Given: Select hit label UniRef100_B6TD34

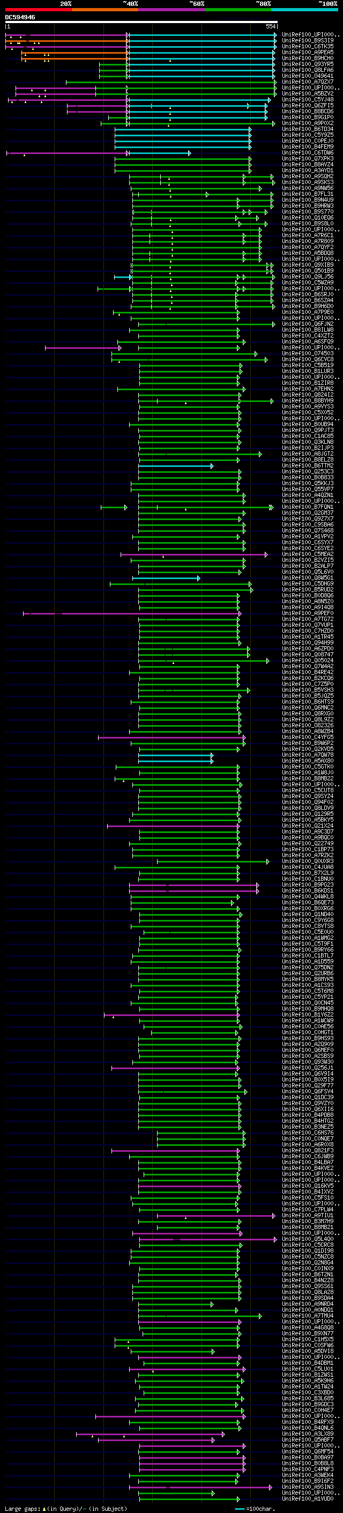Looking at the screenshot, I should click(x=308, y=129).
